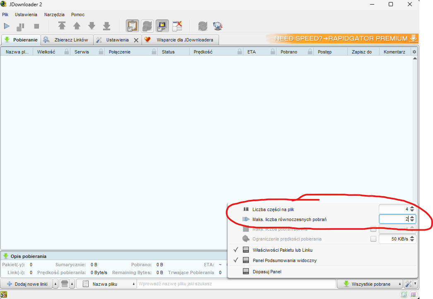Move selection to the bottom of the list
433x299 pixels.
click(106, 26)
